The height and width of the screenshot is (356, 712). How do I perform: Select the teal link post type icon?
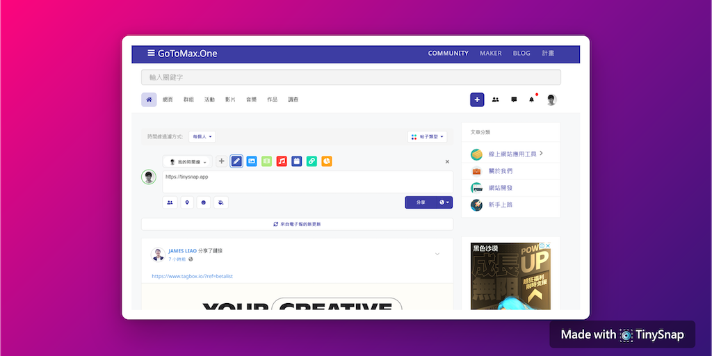click(x=311, y=161)
